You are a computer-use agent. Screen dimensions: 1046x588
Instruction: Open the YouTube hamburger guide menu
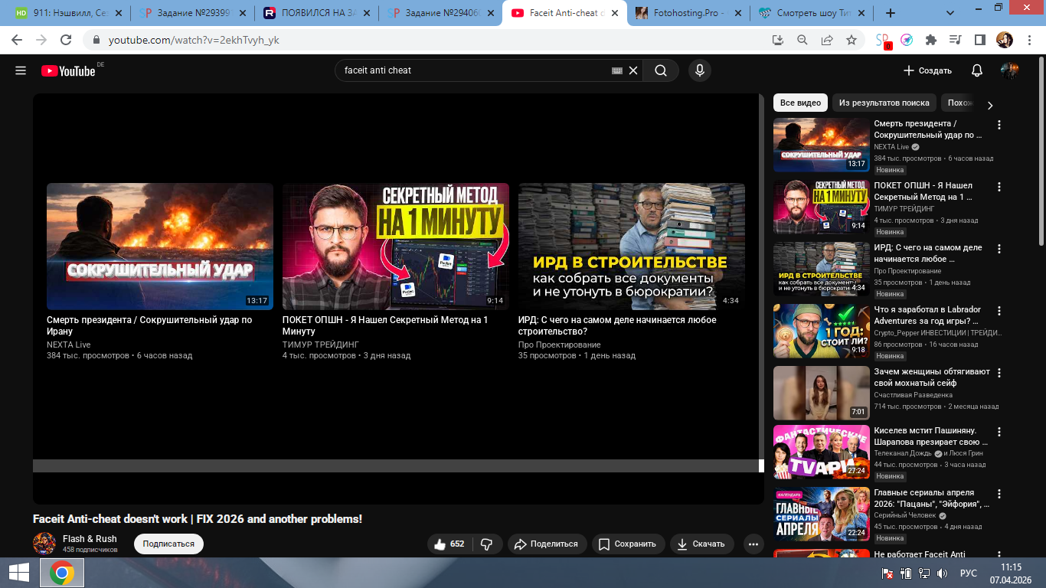point(21,70)
